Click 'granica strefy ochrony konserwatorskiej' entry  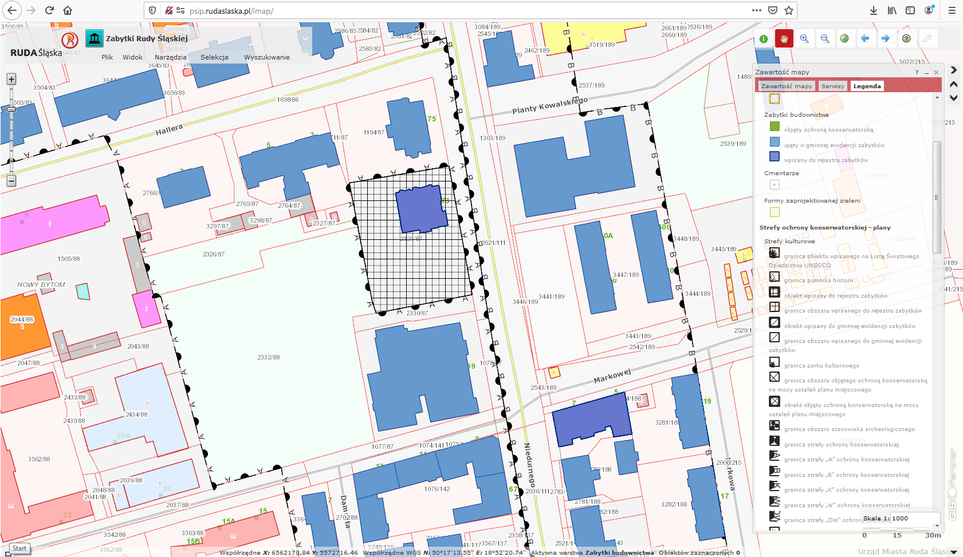tap(841, 445)
